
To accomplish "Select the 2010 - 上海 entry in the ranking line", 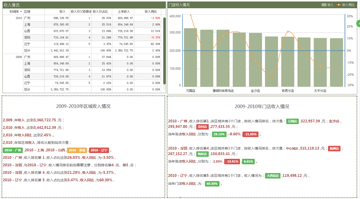I will coord(34,150).
